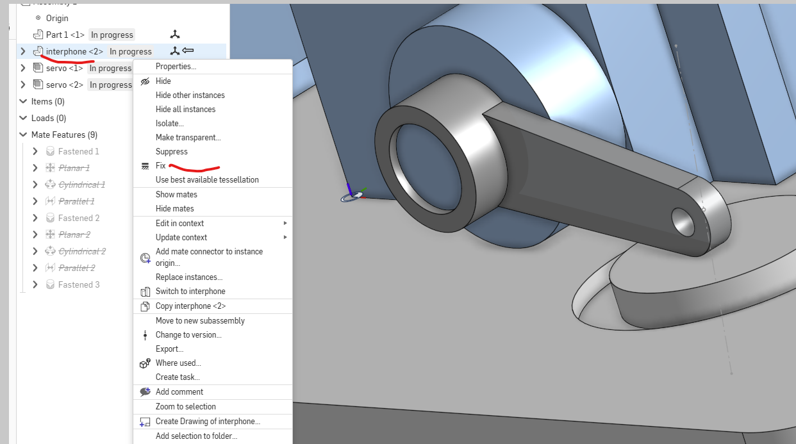Expand servo <2> tree node
Image resolution: width=796 pixels, height=444 pixels.
23,85
